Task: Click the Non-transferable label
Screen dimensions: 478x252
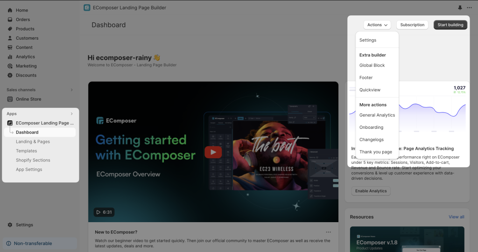Action: (33, 244)
